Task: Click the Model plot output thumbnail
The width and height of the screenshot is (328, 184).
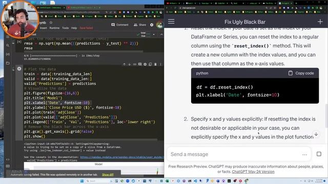Action: 94,169
